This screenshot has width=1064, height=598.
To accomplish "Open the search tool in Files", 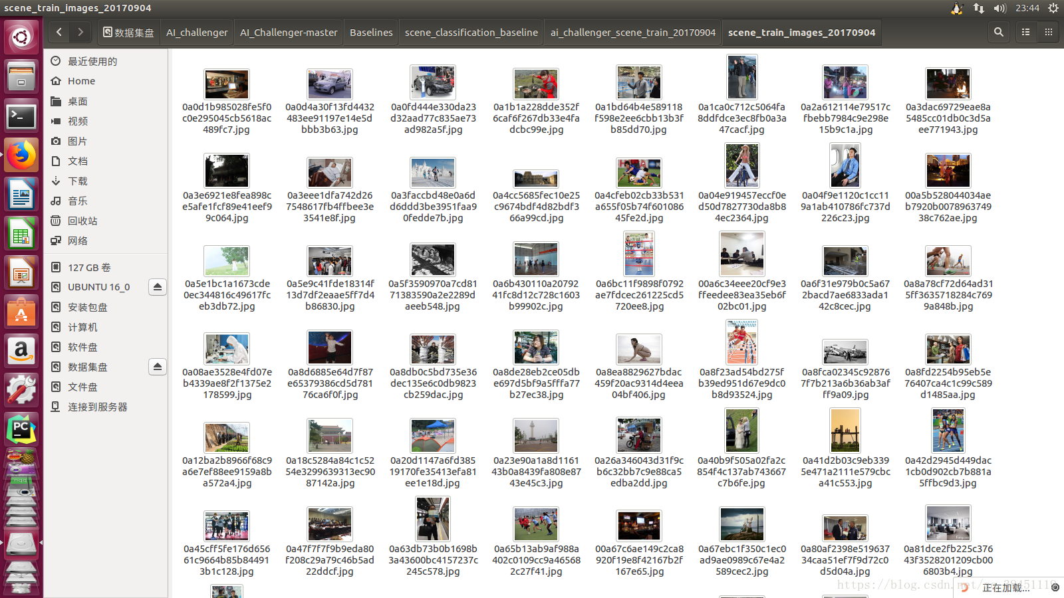I will click(x=998, y=32).
